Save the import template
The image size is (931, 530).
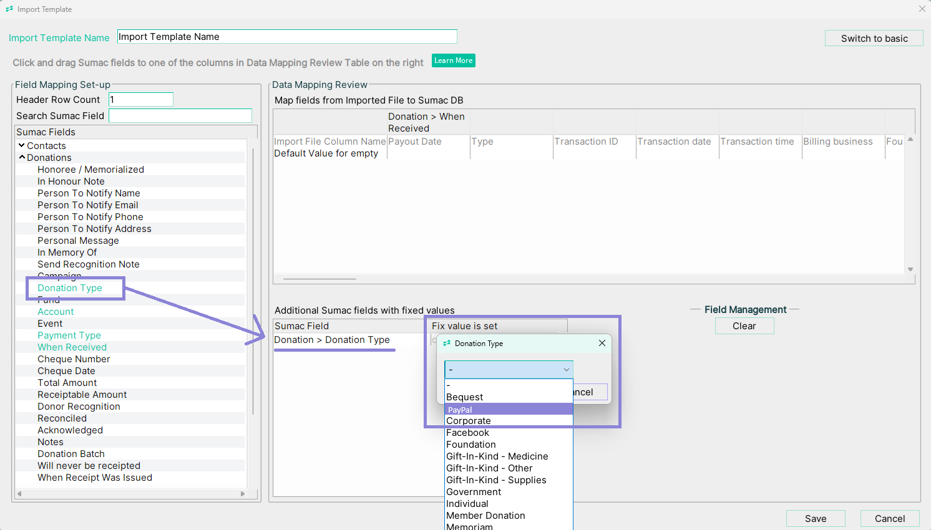point(816,519)
